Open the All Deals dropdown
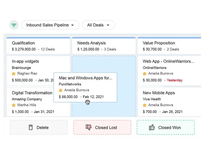The image size is (204, 153). pos(98,25)
